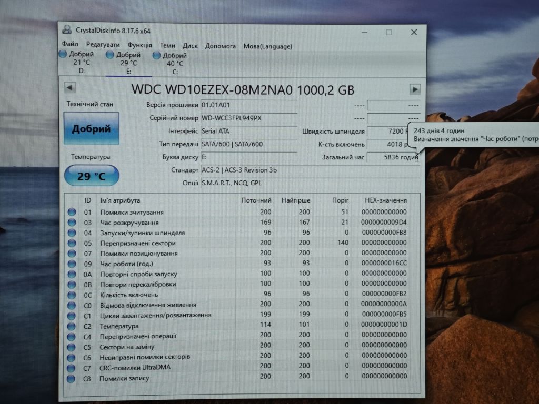Click HEX value 0000000016CC
The image size is (539, 404).
pos(384,263)
